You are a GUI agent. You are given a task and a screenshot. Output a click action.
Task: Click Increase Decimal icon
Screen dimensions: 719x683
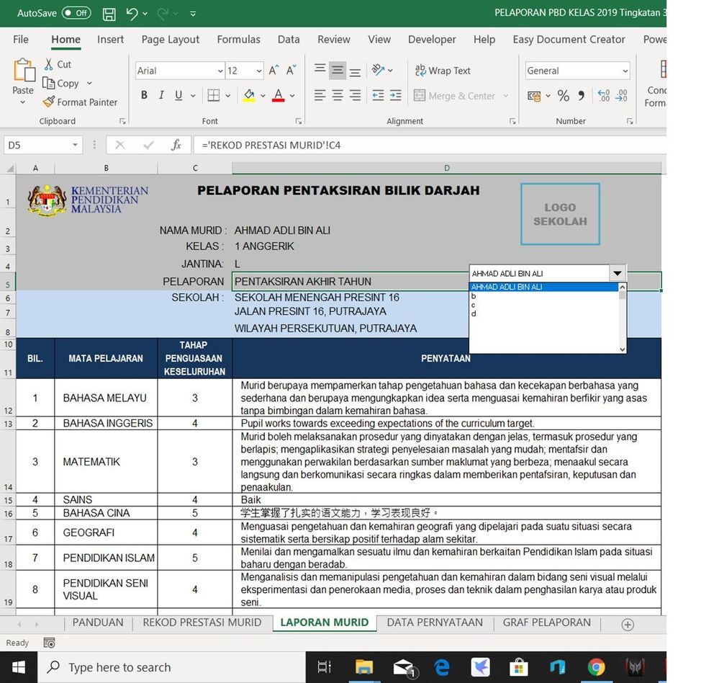604,96
